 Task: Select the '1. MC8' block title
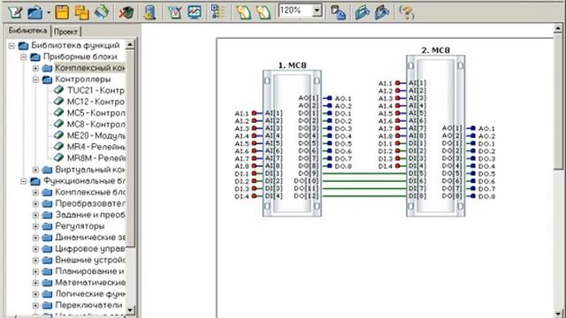[292, 65]
